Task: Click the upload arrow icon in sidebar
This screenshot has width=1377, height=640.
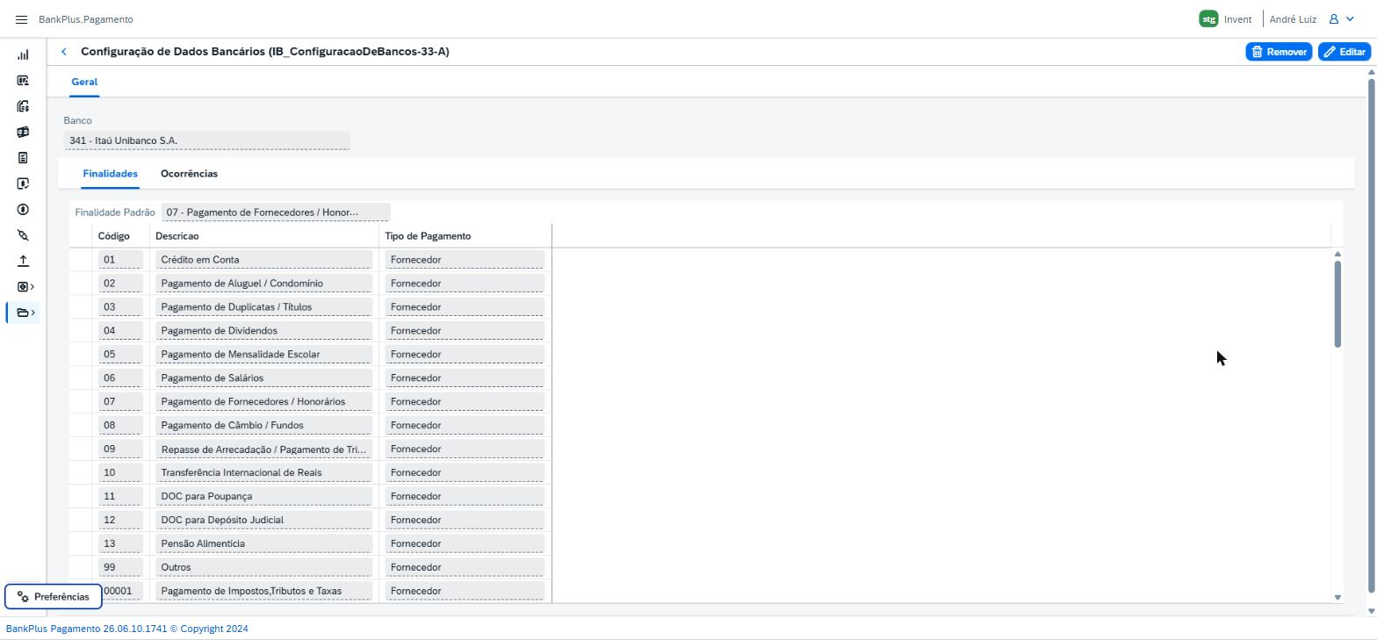Action: tap(23, 261)
